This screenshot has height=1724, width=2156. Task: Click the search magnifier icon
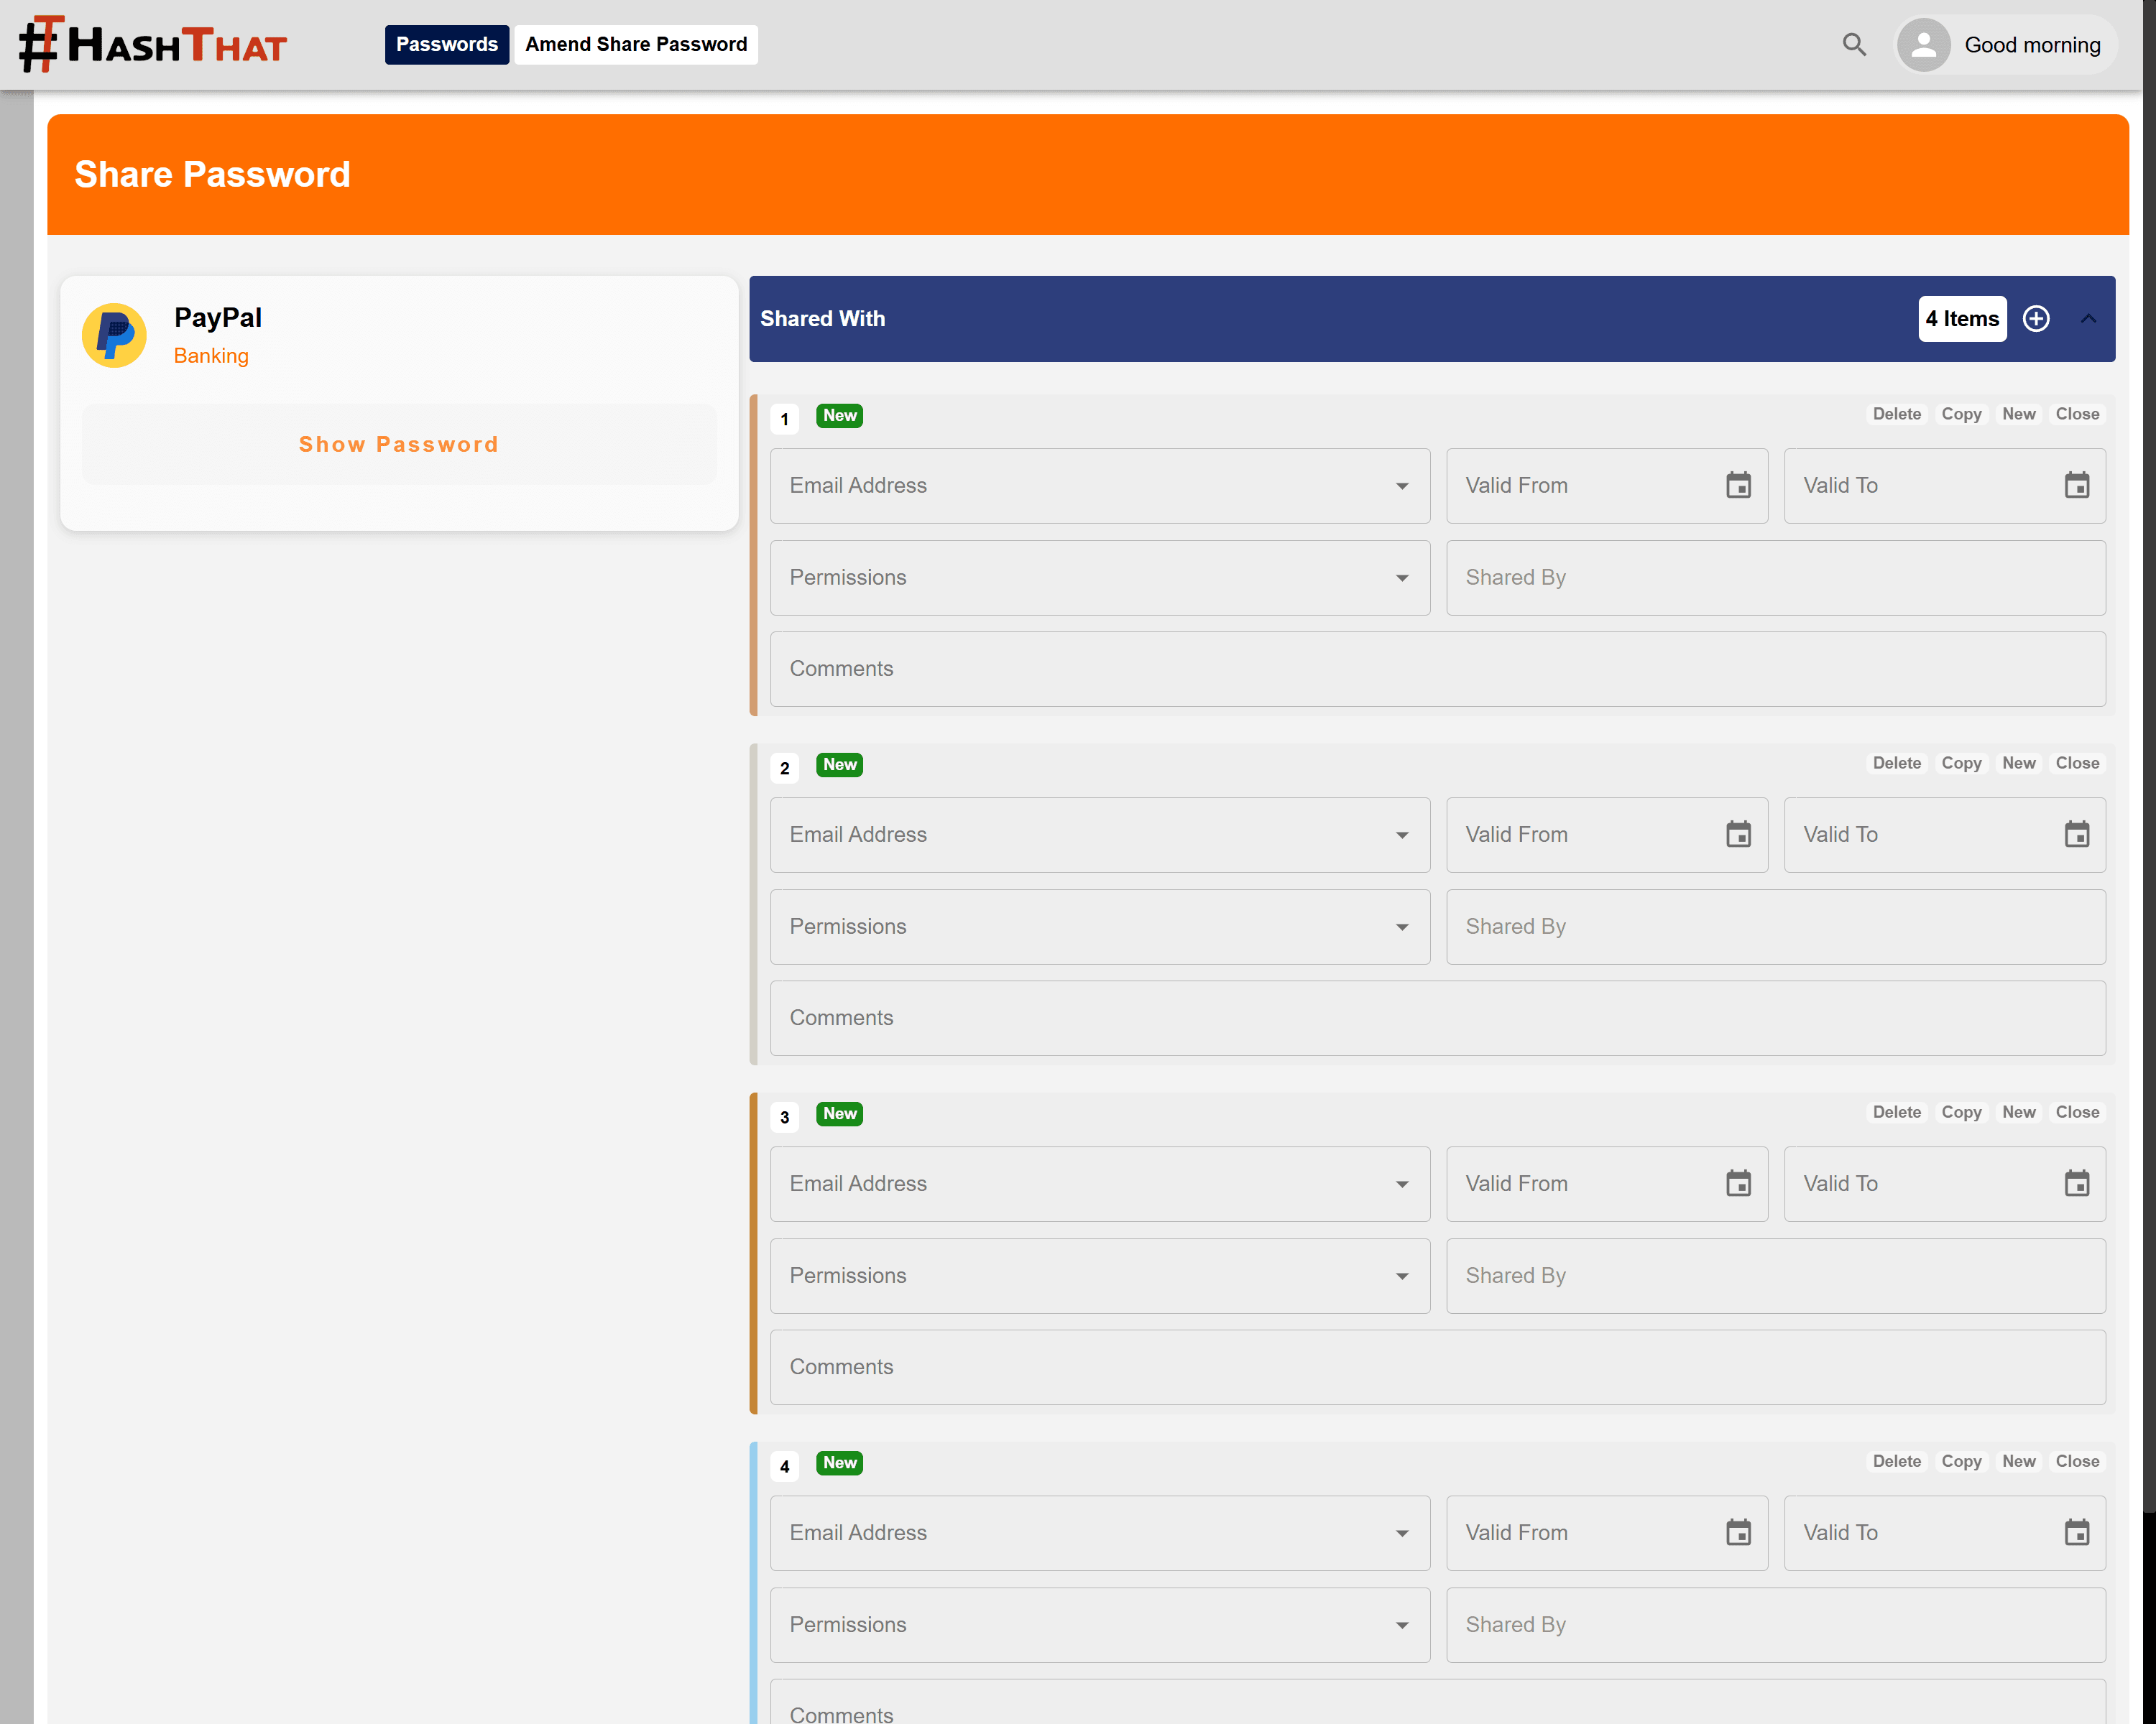1853,45
